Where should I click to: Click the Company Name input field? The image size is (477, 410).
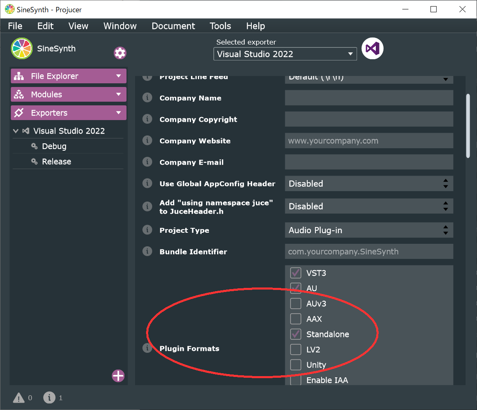tap(369, 98)
